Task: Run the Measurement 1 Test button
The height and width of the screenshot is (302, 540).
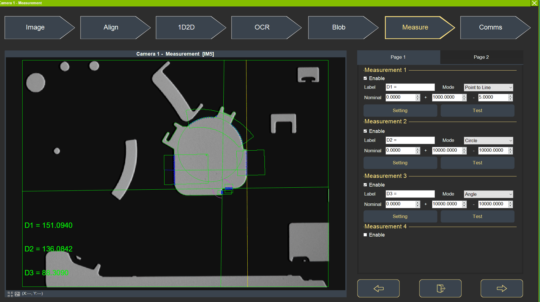Action: coord(477,111)
